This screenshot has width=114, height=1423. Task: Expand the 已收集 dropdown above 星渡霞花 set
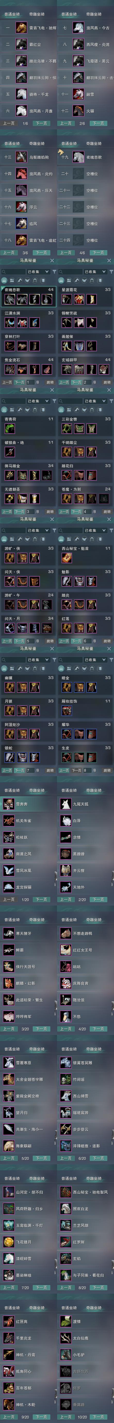point(94,272)
